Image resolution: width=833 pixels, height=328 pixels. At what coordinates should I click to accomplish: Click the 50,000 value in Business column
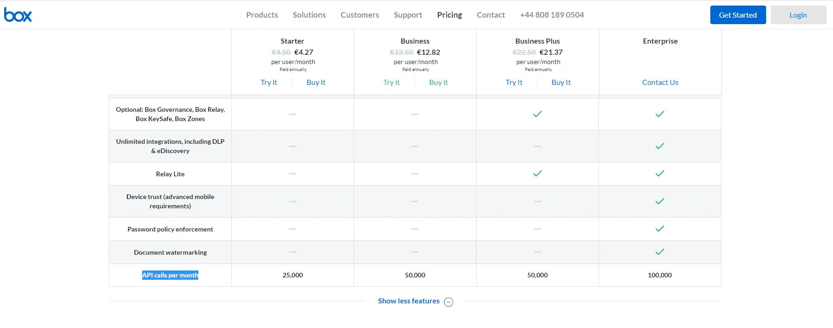(x=415, y=275)
